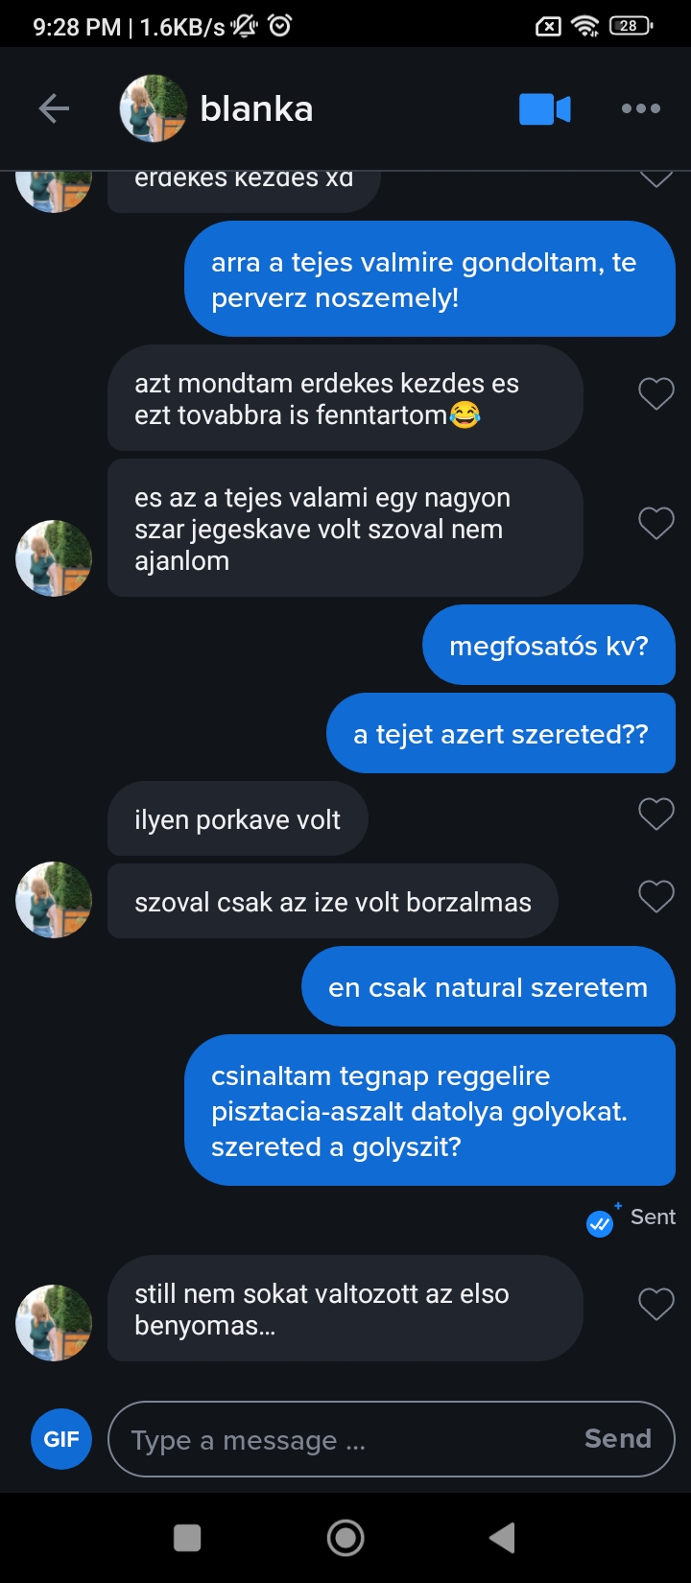Like the "szar jegeskave" message with the heart
This screenshot has width=691, height=1583.
tap(656, 523)
